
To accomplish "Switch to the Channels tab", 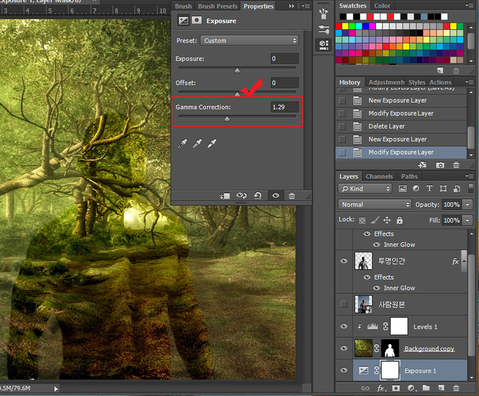I will (379, 177).
